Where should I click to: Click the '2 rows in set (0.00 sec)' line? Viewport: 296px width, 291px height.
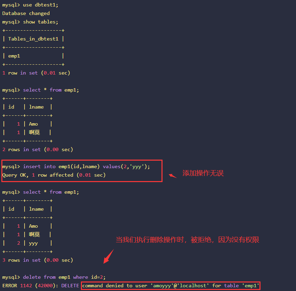pos(38,149)
